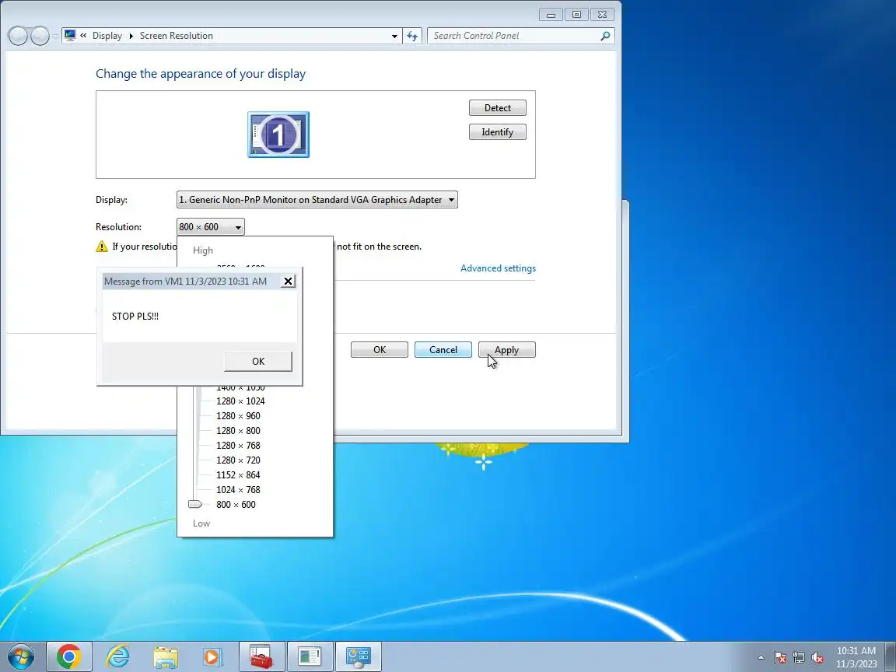This screenshot has height=672, width=896.
Task: Toggle the Resolution 800 × 600 dropdown
Action: (210, 227)
